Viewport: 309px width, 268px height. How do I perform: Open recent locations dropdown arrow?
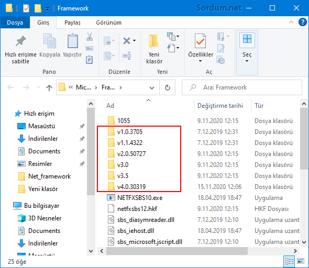tap(38, 87)
